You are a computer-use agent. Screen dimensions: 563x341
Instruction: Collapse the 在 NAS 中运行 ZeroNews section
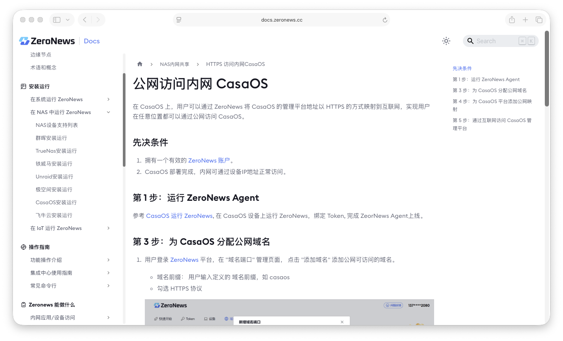point(108,112)
